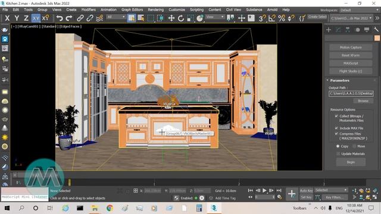Click the Motion Capture utility button
Image resolution: width=381 pixels, height=214 pixels.
[351, 48]
